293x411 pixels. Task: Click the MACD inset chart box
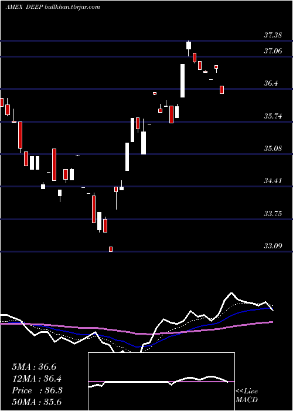coord(161,382)
